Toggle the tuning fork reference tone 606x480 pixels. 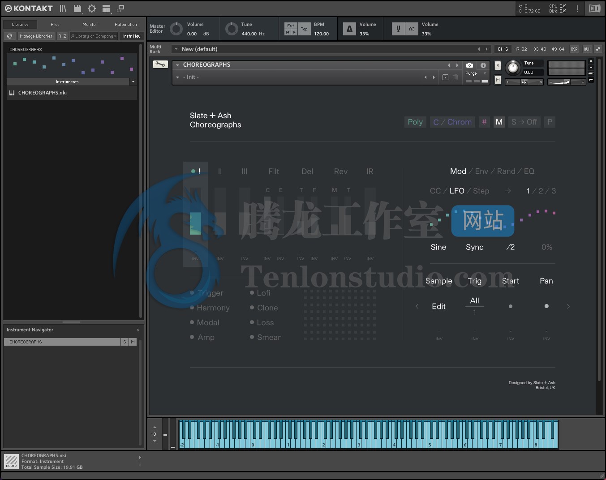coord(398,29)
